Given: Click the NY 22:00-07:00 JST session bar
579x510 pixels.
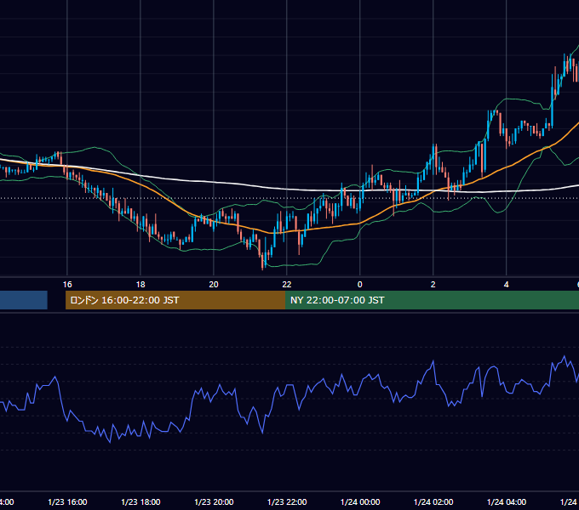Looking at the screenshot, I should click(x=432, y=300).
